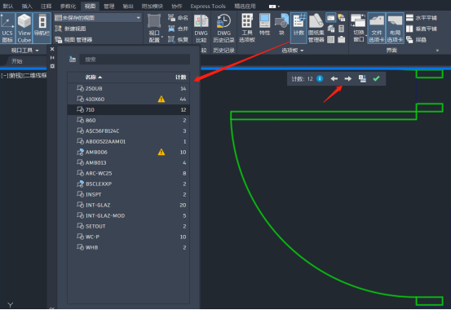
Task: Click the 界面 panel dialog launcher arrow
Action: pyautogui.click(x=437, y=51)
